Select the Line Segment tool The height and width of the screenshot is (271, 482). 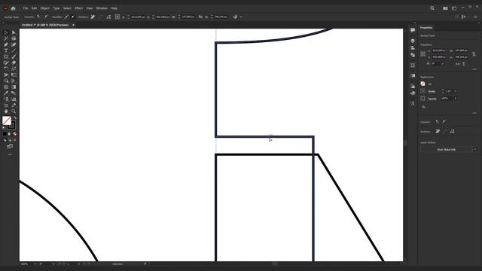[14, 50]
